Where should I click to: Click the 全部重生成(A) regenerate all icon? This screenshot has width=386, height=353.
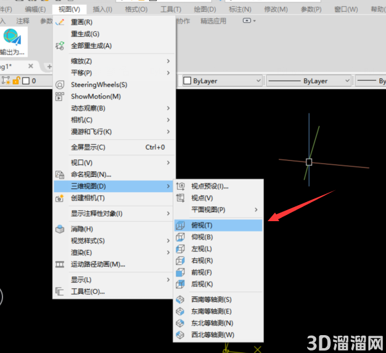(60, 46)
